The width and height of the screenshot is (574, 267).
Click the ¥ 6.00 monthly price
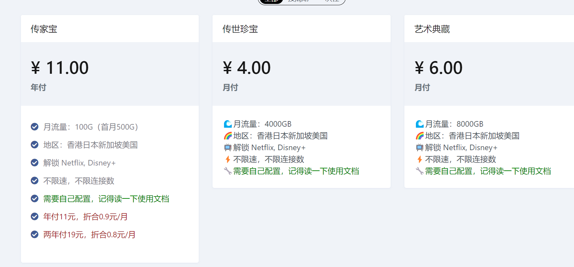[x=439, y=68]
